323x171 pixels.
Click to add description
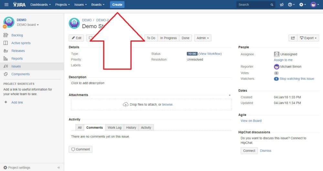88,83
